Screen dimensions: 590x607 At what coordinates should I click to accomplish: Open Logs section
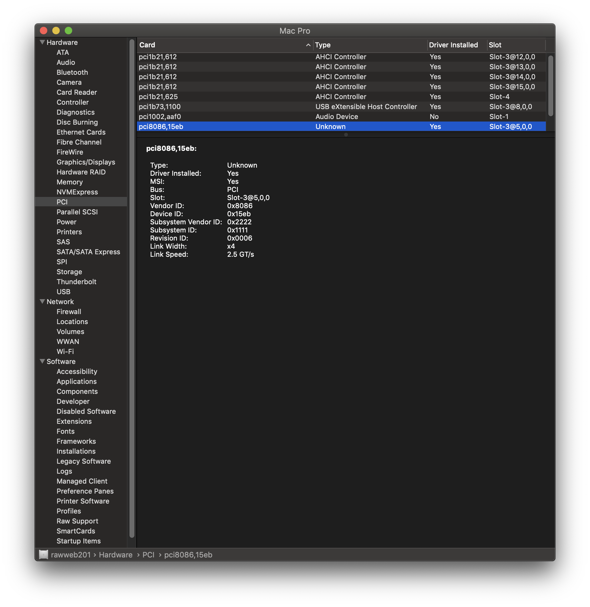pyautogui.click(x=64, y=471)
